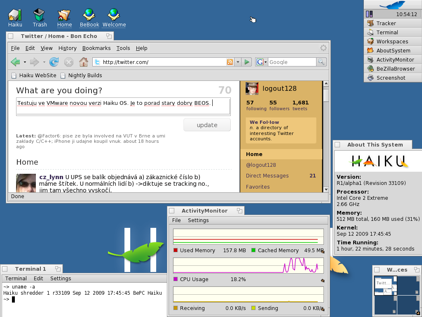Click the RSS feed icon in address bar
Screen dimensions: 422x317
pyautogui.click(x=230, y=62)
